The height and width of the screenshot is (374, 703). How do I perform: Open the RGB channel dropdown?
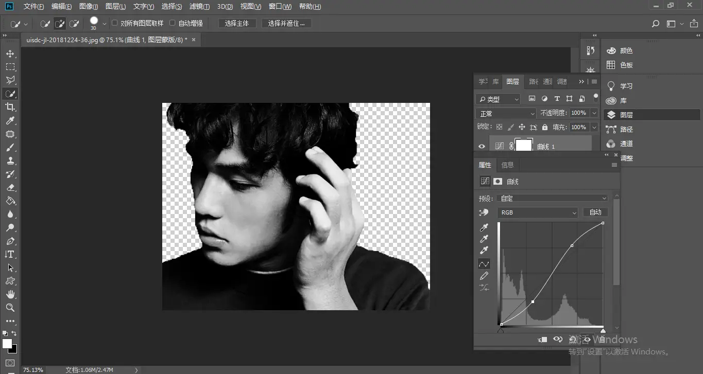(x=538, y=212)
